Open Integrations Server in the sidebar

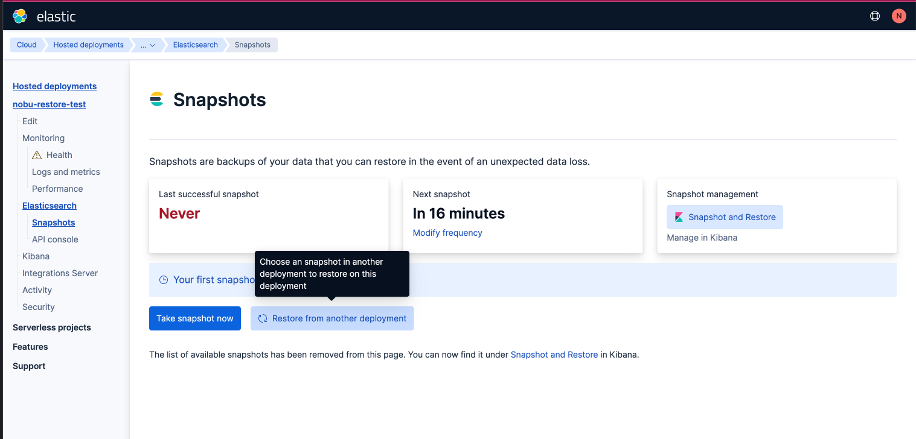[60, 273]
